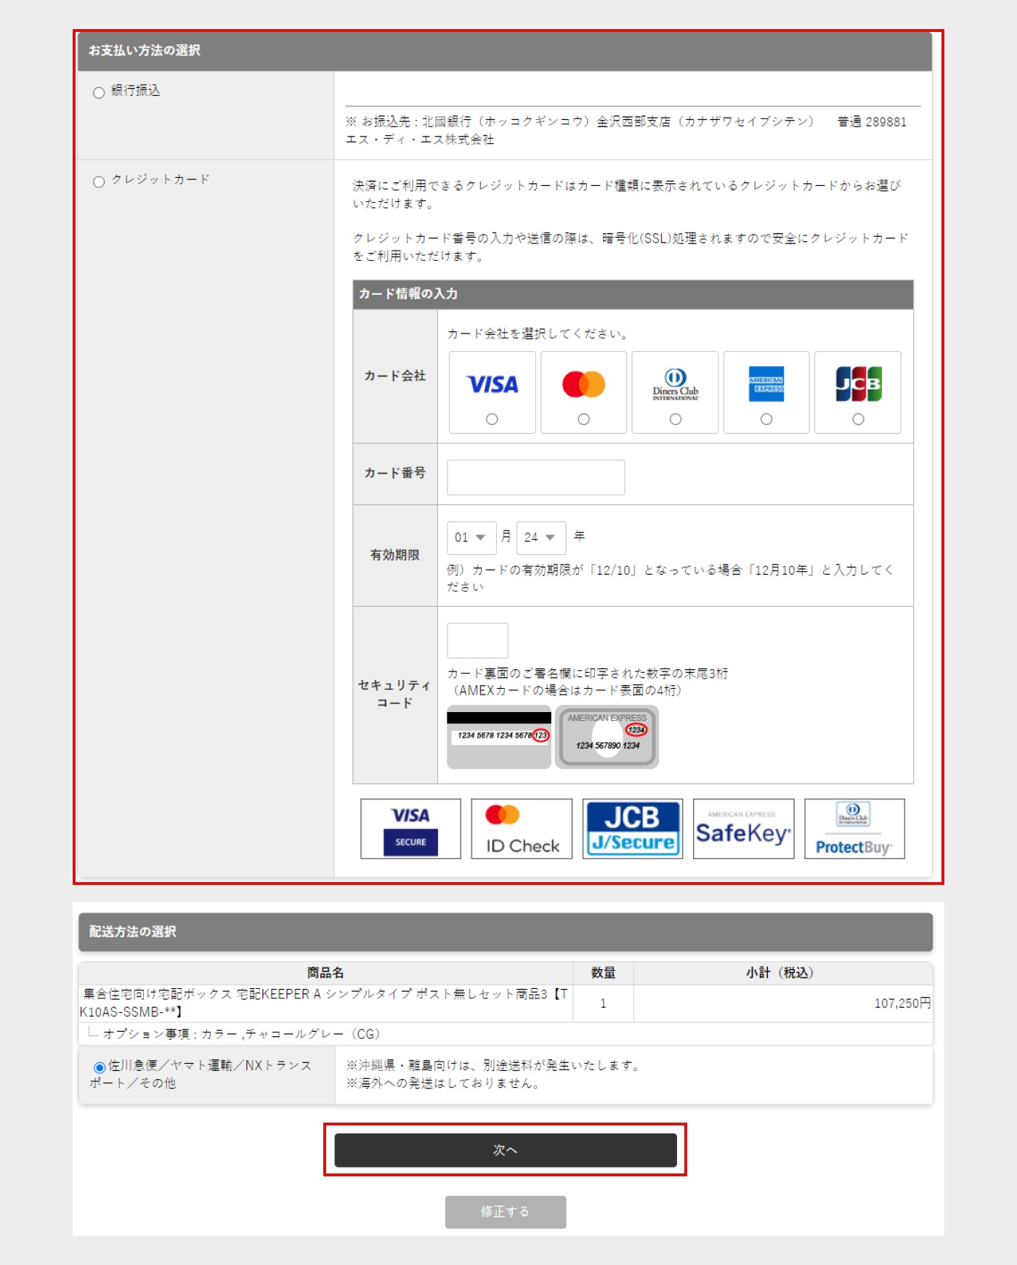Select クレジットカード payment method

(x=99, y=181)
